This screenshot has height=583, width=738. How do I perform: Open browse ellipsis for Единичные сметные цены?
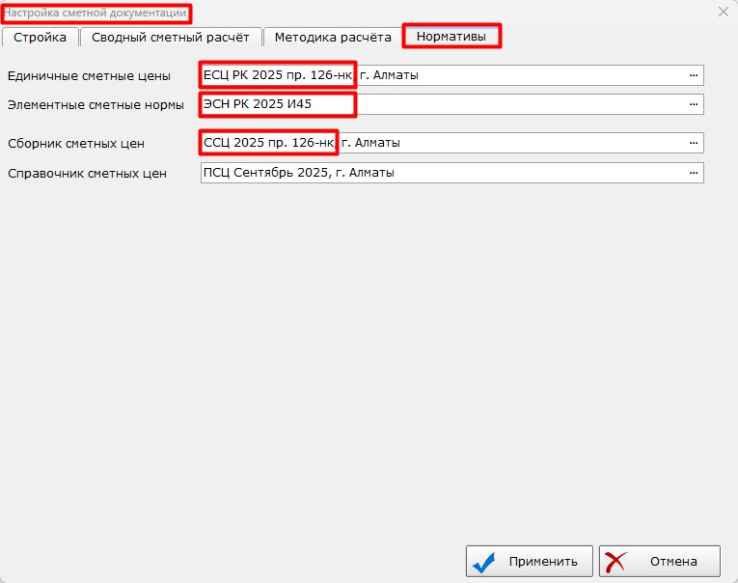tap(693, 75)
